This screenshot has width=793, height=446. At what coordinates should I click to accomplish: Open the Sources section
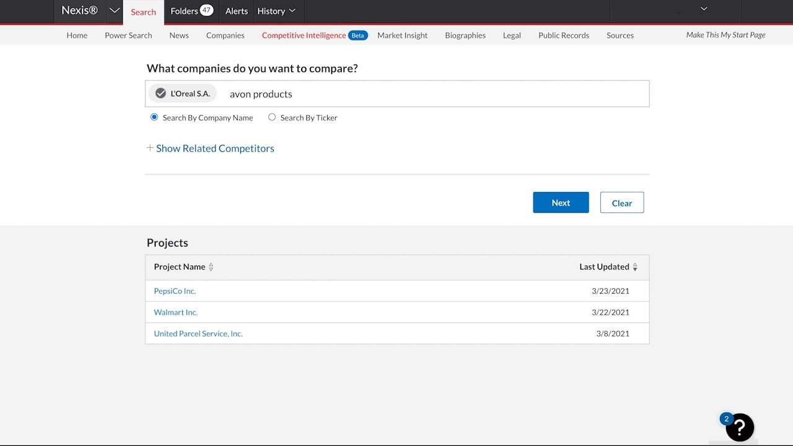point(620,35)
